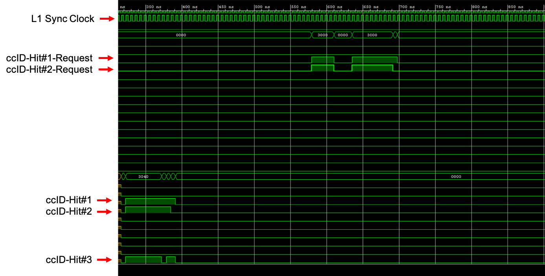Click the 400 ns ruler label

190,7
